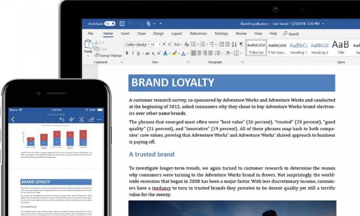The width and height of the screenshot is (360, 216).
Task: Click Align Right icon
Action: point(205,53)
